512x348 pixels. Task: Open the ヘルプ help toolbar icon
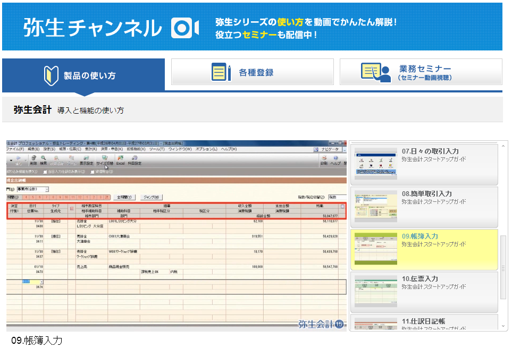coord(335,160)
